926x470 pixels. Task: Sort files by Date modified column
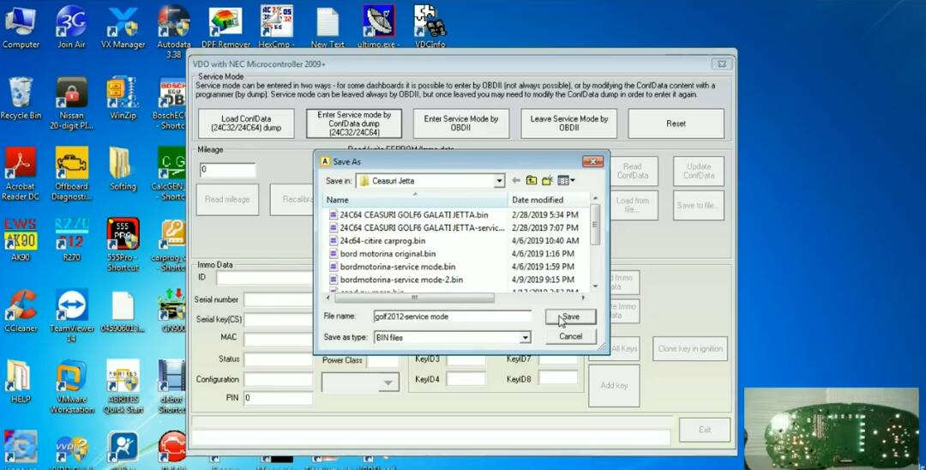549,200
